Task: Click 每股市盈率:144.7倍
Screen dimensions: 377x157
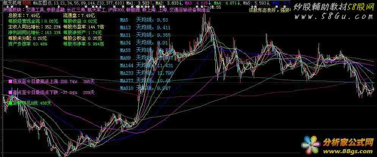Action: tap(85, 27)
